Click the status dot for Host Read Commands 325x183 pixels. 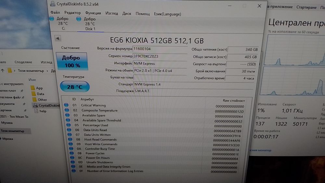pos(70,139)
